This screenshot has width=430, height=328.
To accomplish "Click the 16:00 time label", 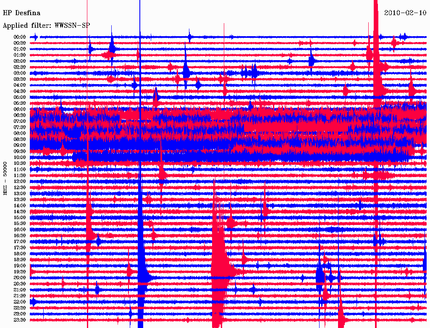I will (x=20, y=230).
